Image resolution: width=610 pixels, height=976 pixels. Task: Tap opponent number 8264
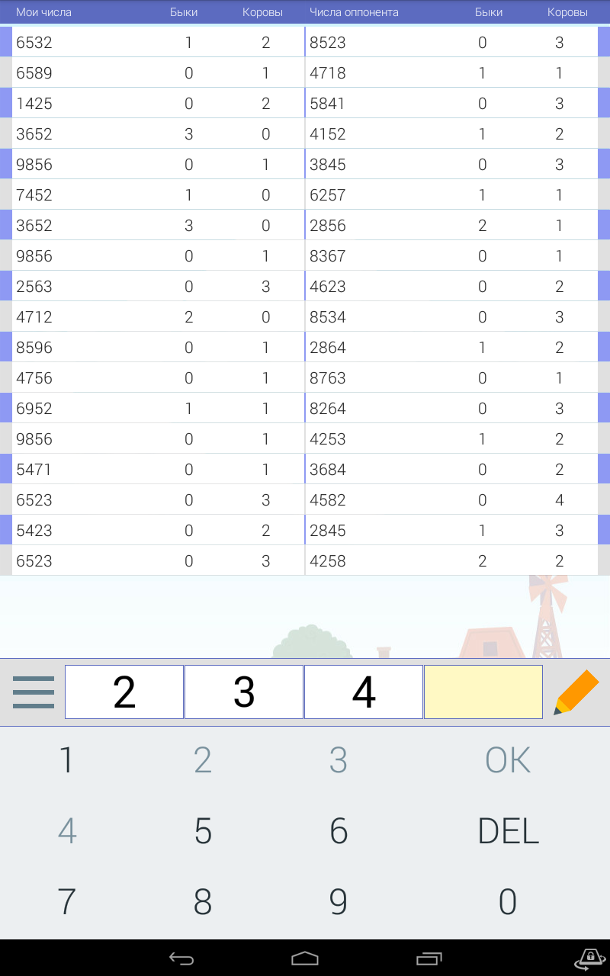coord(328,409)
